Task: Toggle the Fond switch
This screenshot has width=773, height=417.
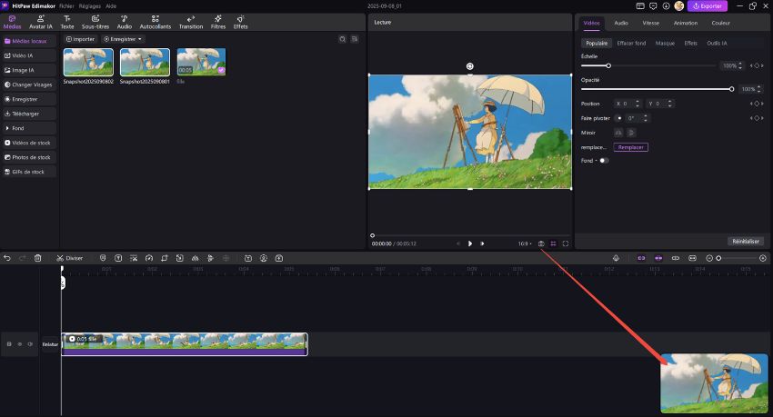Action: pyautogui.click(x=604, y=161)
